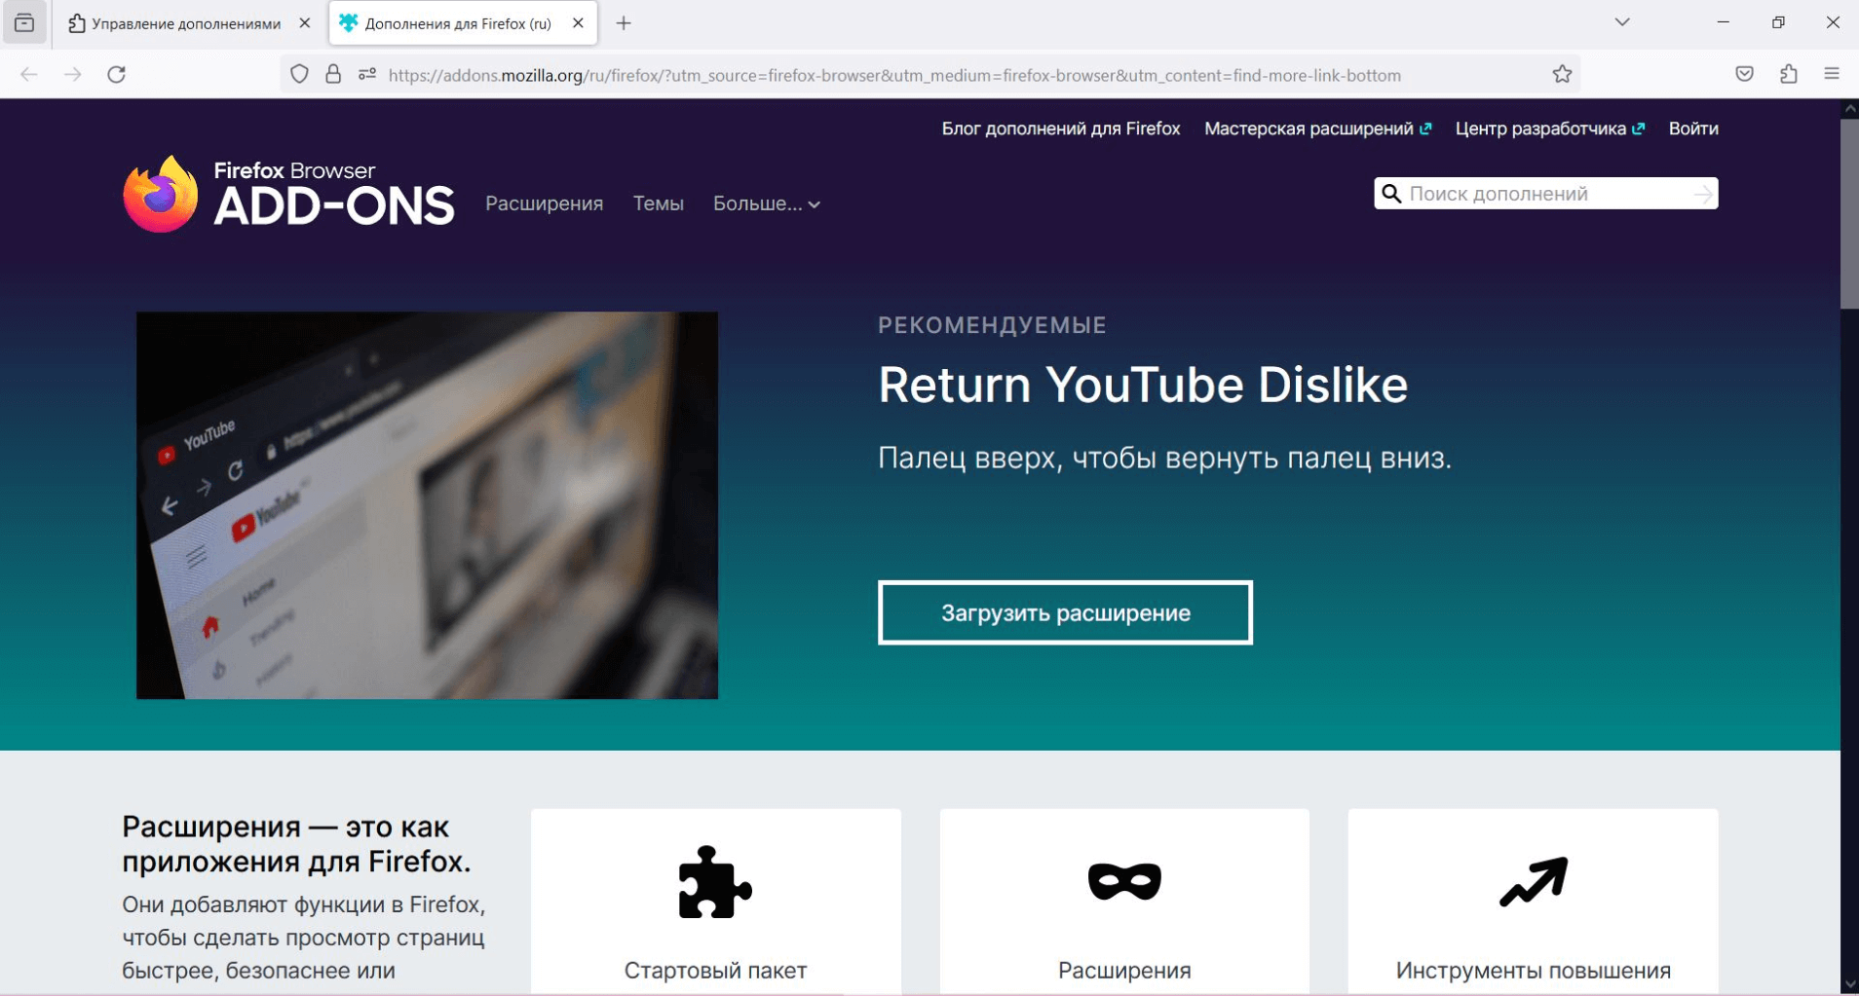Open a new tab with plus button
This screenshot has width=1859, height=996.
[x=624, y=23]
